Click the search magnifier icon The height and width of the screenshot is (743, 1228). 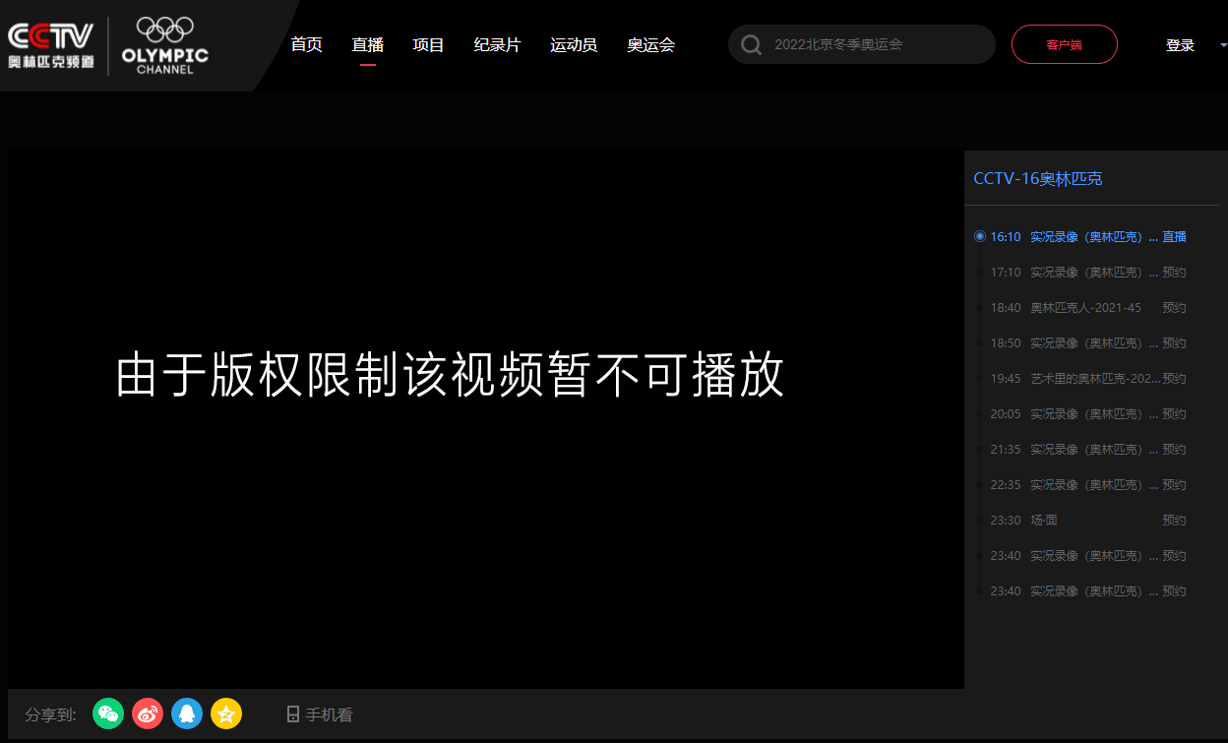[x=751, y=45]
